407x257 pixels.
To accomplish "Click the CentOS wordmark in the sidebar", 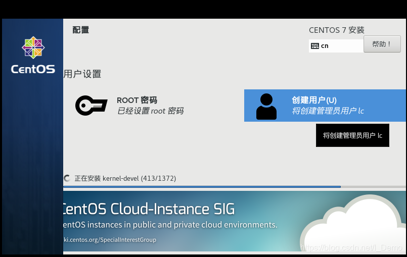I will tap(33, 69).
